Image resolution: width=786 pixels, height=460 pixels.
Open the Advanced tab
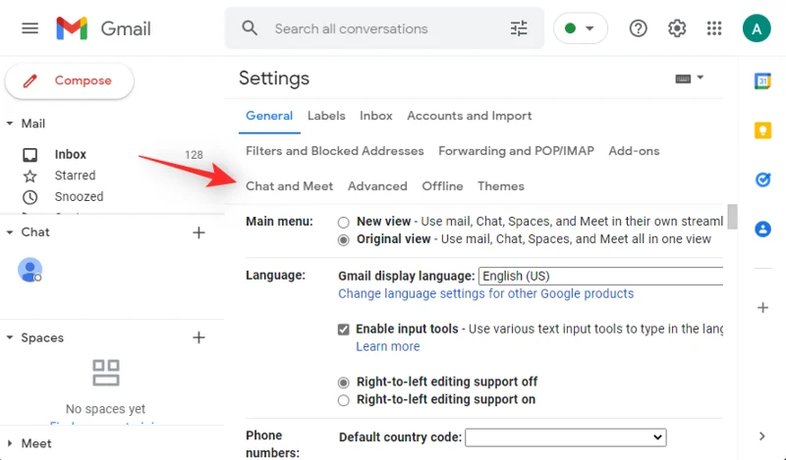[377, 185]
